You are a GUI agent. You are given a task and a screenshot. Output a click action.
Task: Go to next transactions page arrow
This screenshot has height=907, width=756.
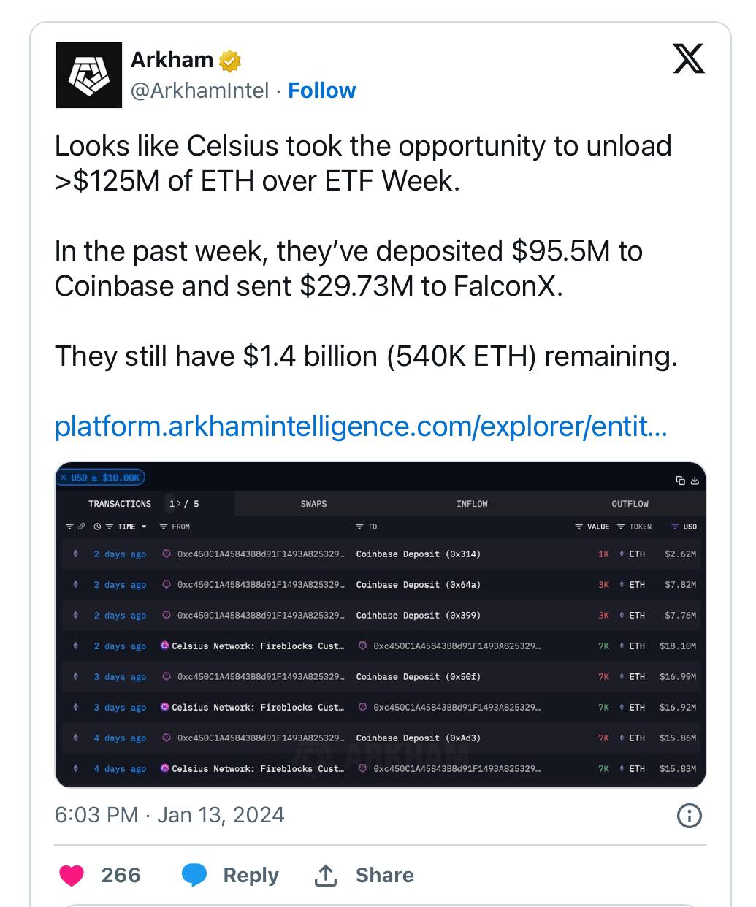pos(179,504)
